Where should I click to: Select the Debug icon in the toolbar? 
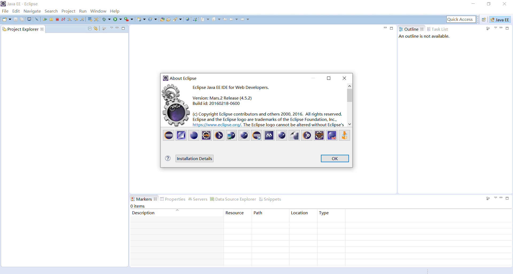coord(104,19)
